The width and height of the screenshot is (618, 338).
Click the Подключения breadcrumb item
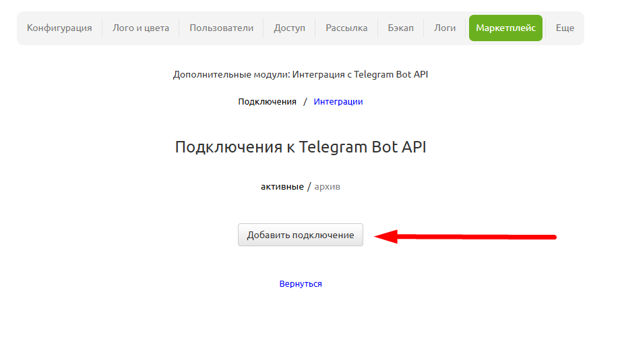[268, 102]
